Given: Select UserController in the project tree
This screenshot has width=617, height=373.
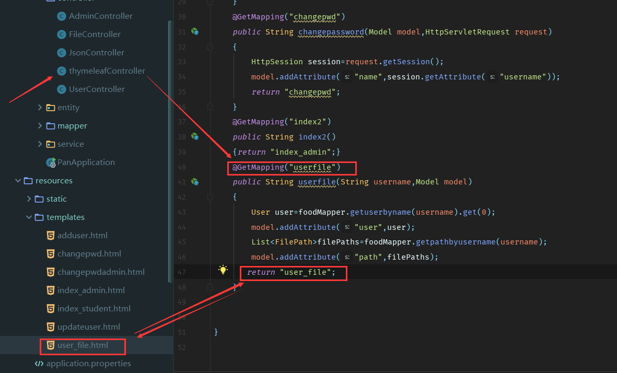Looking at the screenshot, I should click(x=97, y=89).
